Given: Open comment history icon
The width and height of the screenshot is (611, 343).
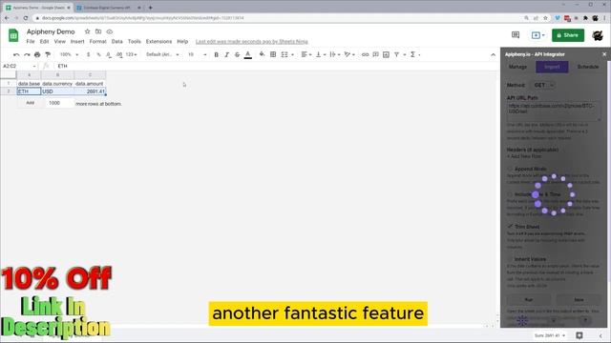Looking at the screenshot, I should point(516,35).
